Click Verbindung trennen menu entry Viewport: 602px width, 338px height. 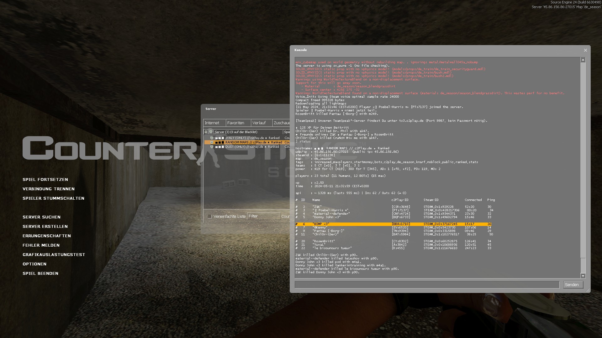click(x=49, y=189)
